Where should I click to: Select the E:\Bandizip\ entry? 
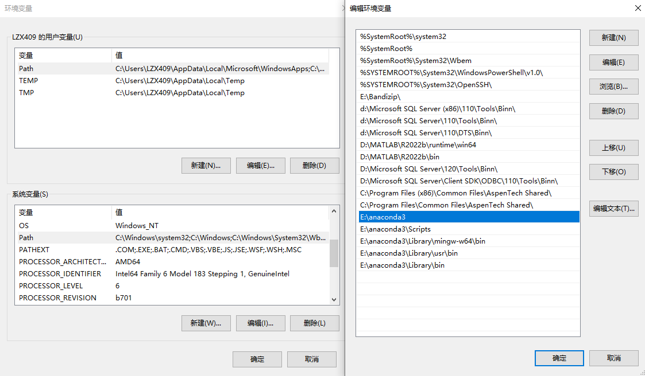469,97
